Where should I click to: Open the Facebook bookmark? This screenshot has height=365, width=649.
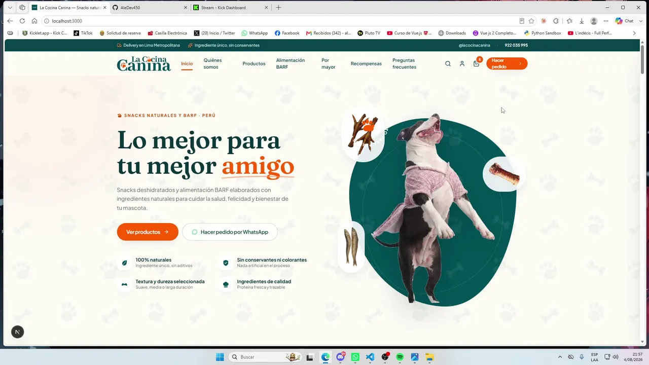287,33
